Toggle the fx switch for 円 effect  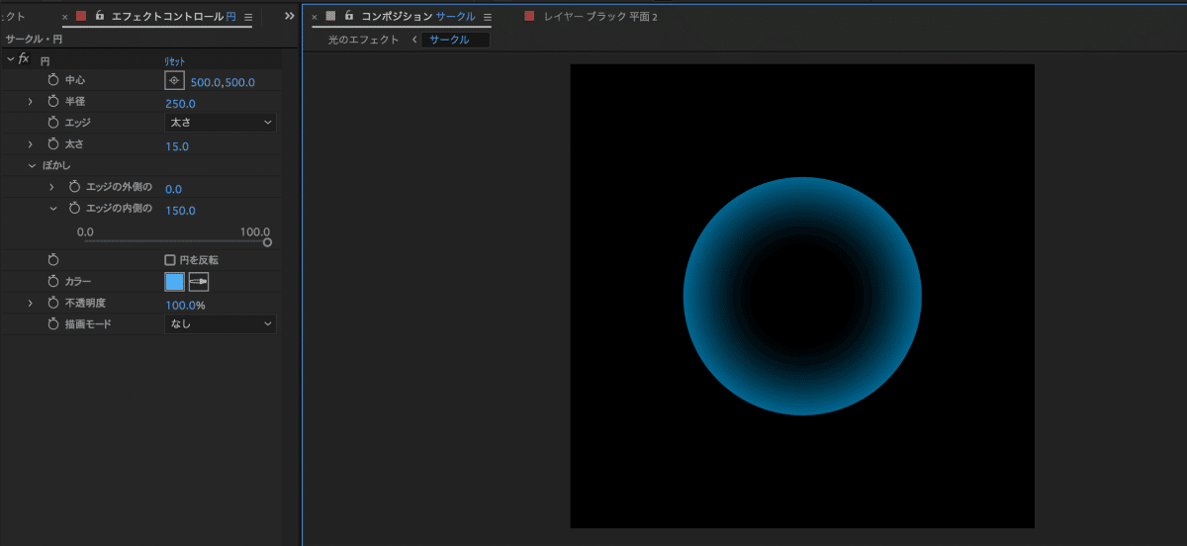point(24,59)
